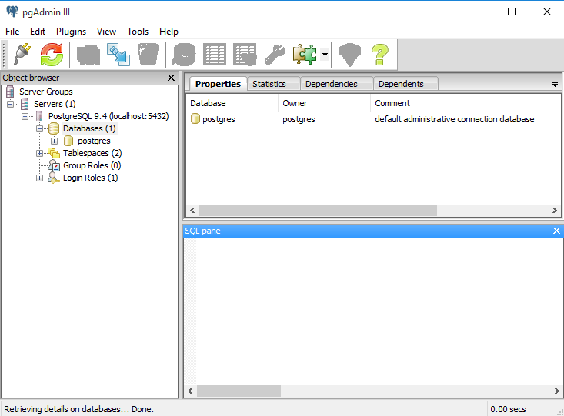
Task: Select Server Groups in the tree
Action: pos(46,92)
